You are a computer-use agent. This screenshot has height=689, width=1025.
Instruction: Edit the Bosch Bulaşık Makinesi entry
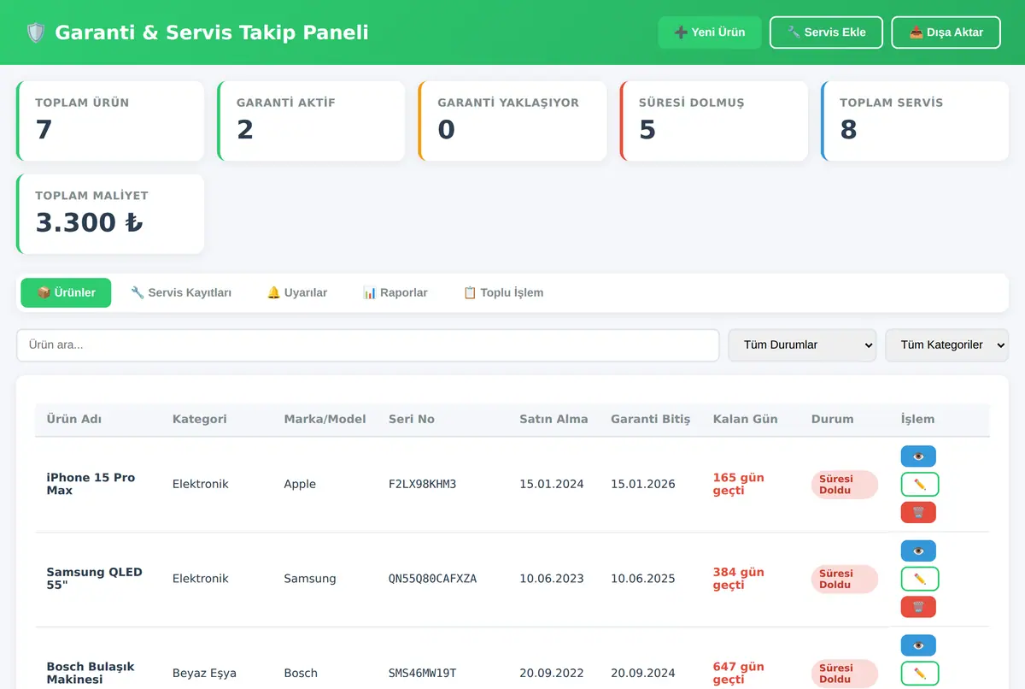[x=920, y=674]
